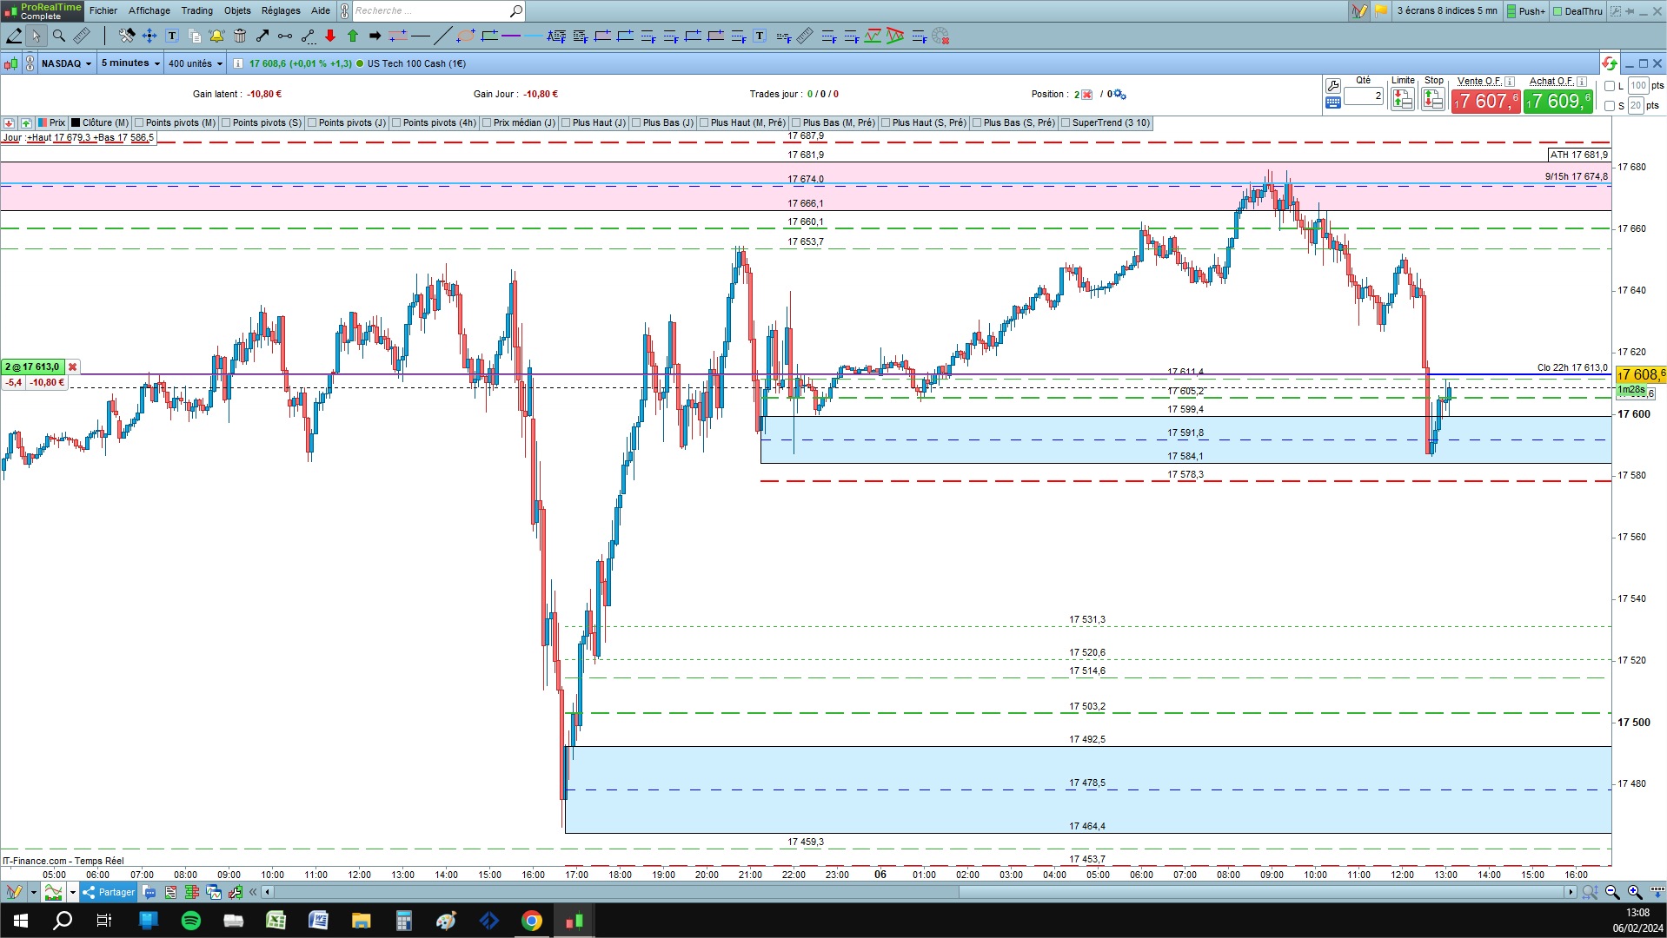Open Spotify from the taskbar
The height and width of the screenshot is (938, 1667).
click(x=191, y=921)
